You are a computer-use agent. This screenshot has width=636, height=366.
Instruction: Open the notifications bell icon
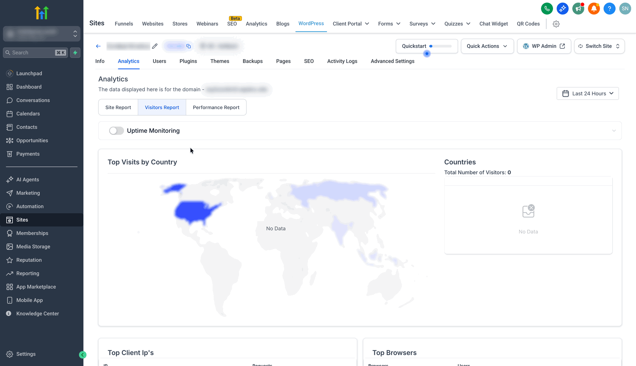point(594,9)
